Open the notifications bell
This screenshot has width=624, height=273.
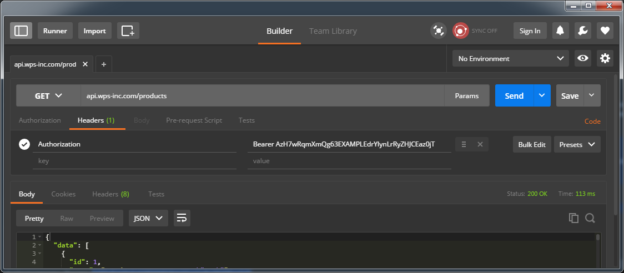[561, 31]
